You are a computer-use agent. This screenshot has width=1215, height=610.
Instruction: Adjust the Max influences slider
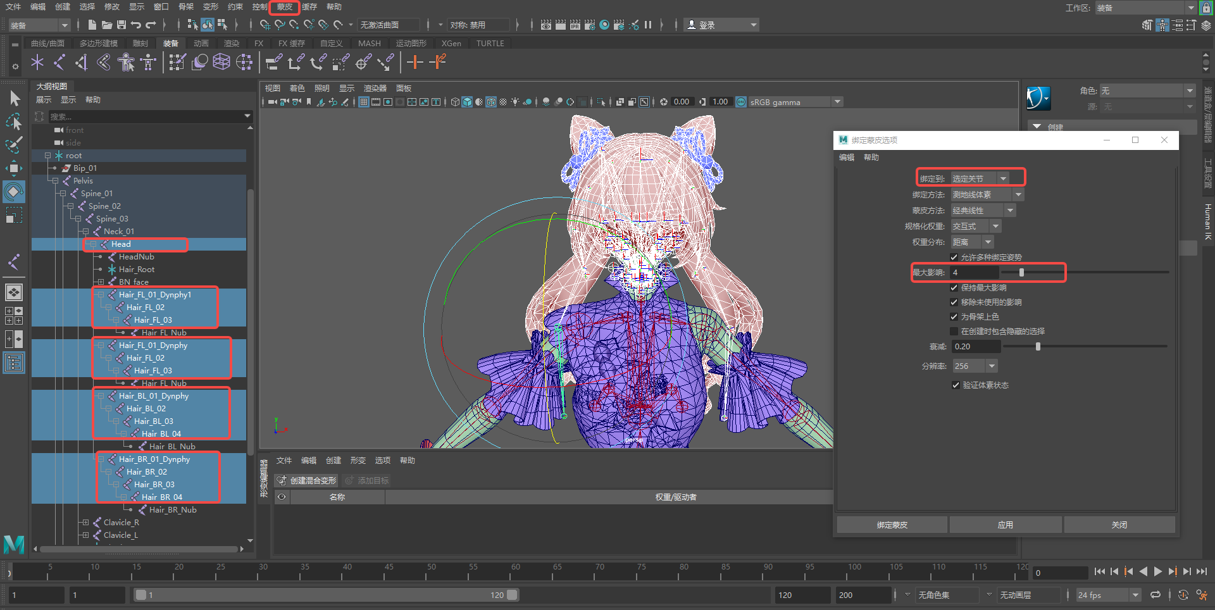(1021, 272)
